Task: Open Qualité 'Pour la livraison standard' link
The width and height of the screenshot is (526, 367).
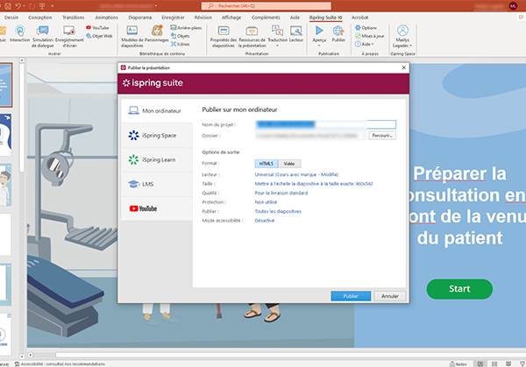Action: point(281,193)
